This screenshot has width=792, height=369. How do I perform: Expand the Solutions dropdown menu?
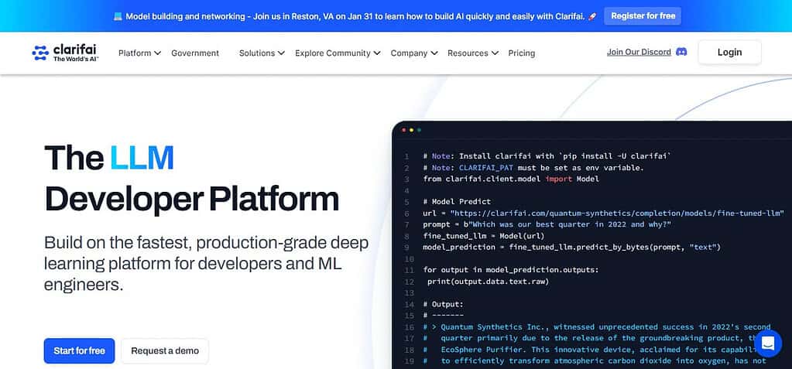(x=262, y=53)
